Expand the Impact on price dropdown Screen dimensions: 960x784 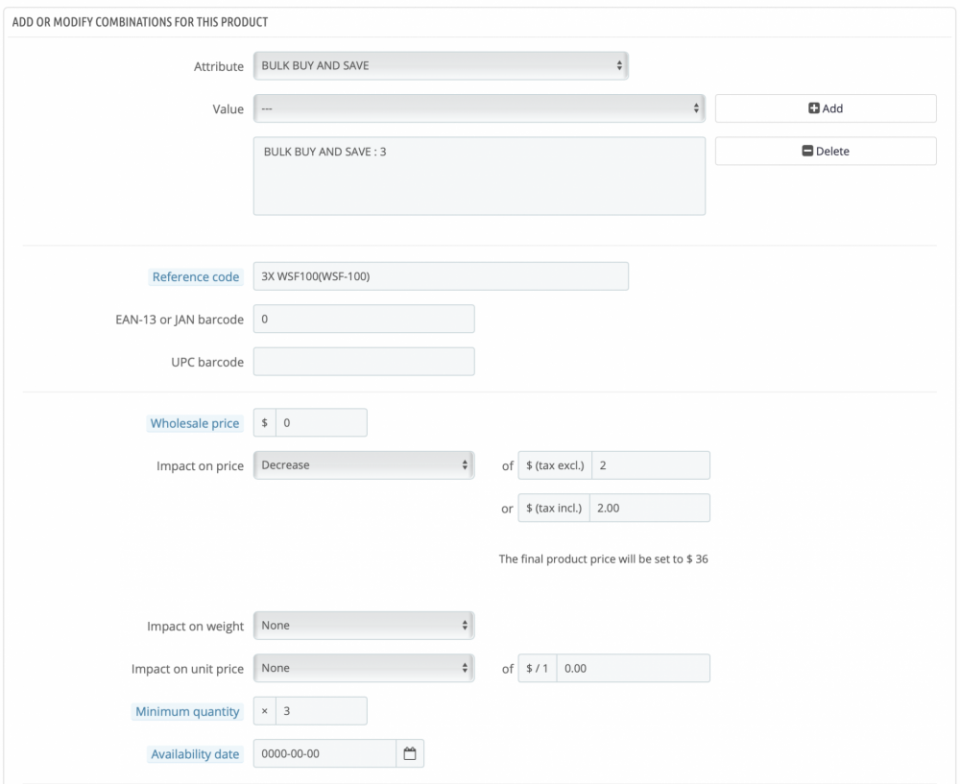point(364,465)
